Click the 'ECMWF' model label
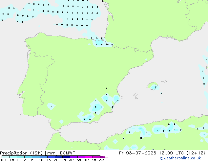 67,153
